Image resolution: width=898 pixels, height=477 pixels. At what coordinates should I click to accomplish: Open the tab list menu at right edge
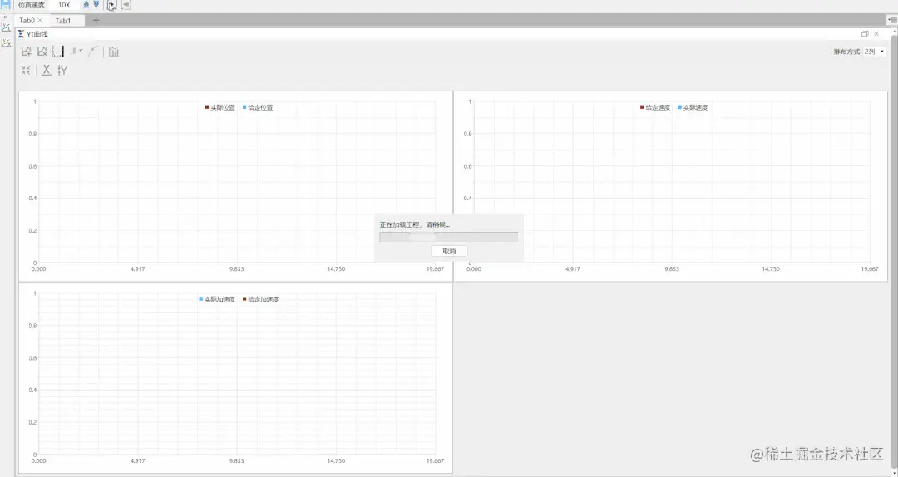point(893,20)
